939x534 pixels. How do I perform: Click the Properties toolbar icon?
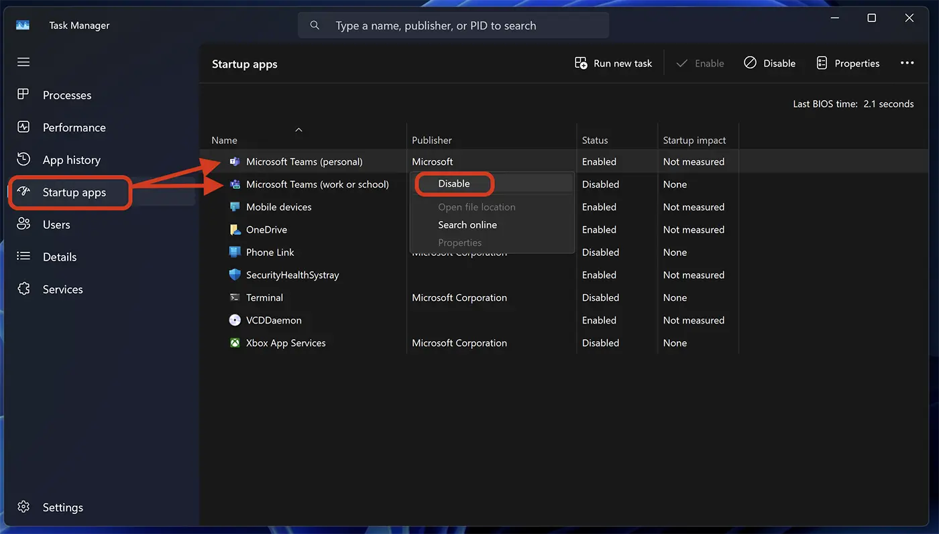822,63
